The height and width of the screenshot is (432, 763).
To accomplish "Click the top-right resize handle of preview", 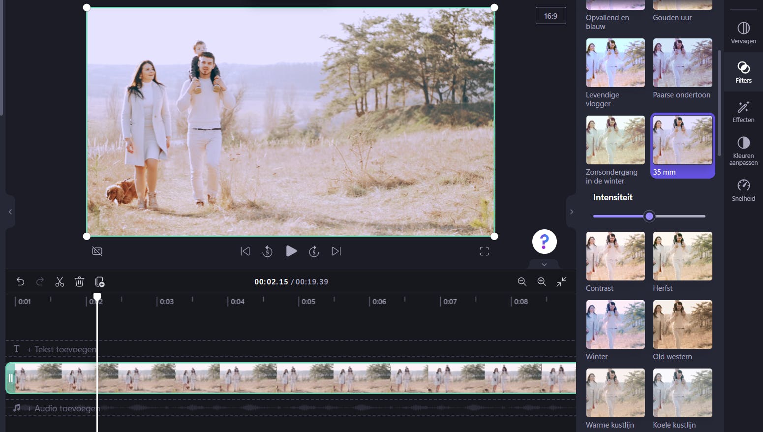I will click(494, 7).
